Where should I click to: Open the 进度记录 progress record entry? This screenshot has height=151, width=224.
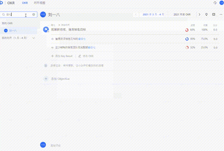pyautogui.click(x=77, y=66)
